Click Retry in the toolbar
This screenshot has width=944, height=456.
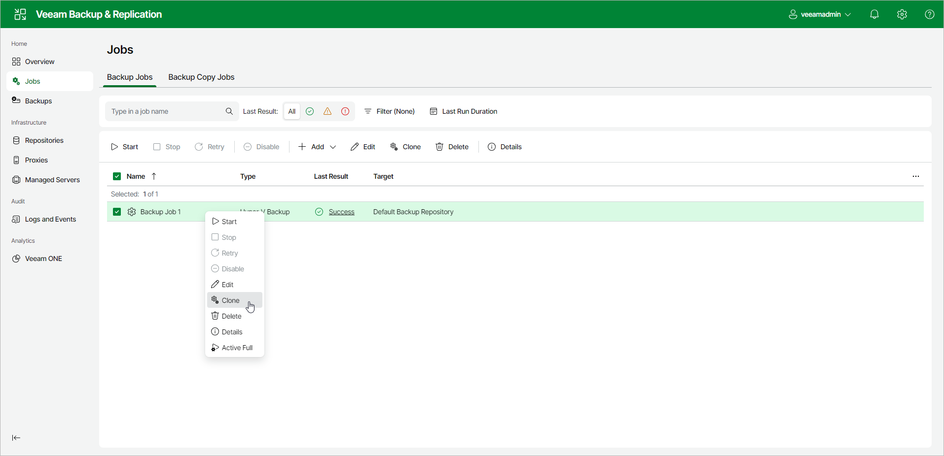point(210,147)
